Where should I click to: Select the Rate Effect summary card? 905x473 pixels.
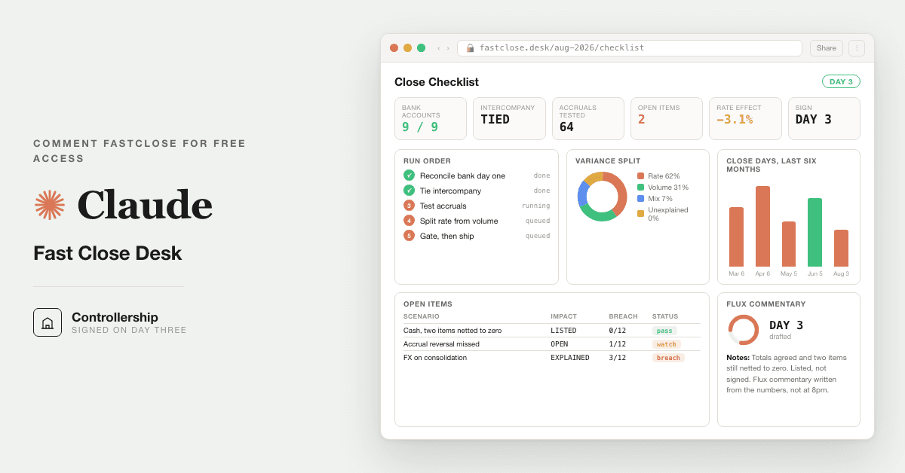pyautogui.click(x=745, y=118)
